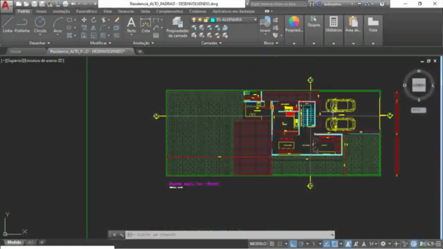Click the Plot print icon
This screenshot has width=443, height=249.
[65, 4]
